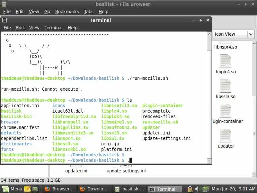Click omni.ja in the ls output
The width and height of the screenshot is (257, 193).
110,144
